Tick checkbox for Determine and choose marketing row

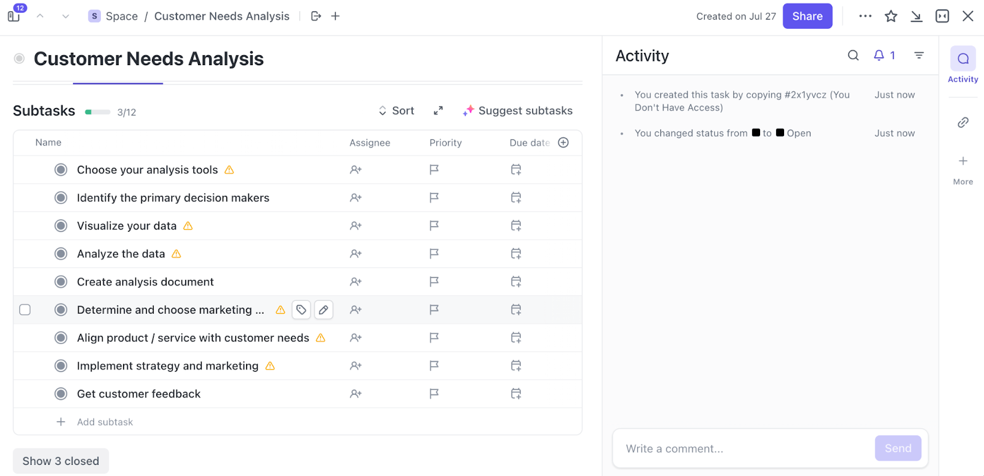25,310
